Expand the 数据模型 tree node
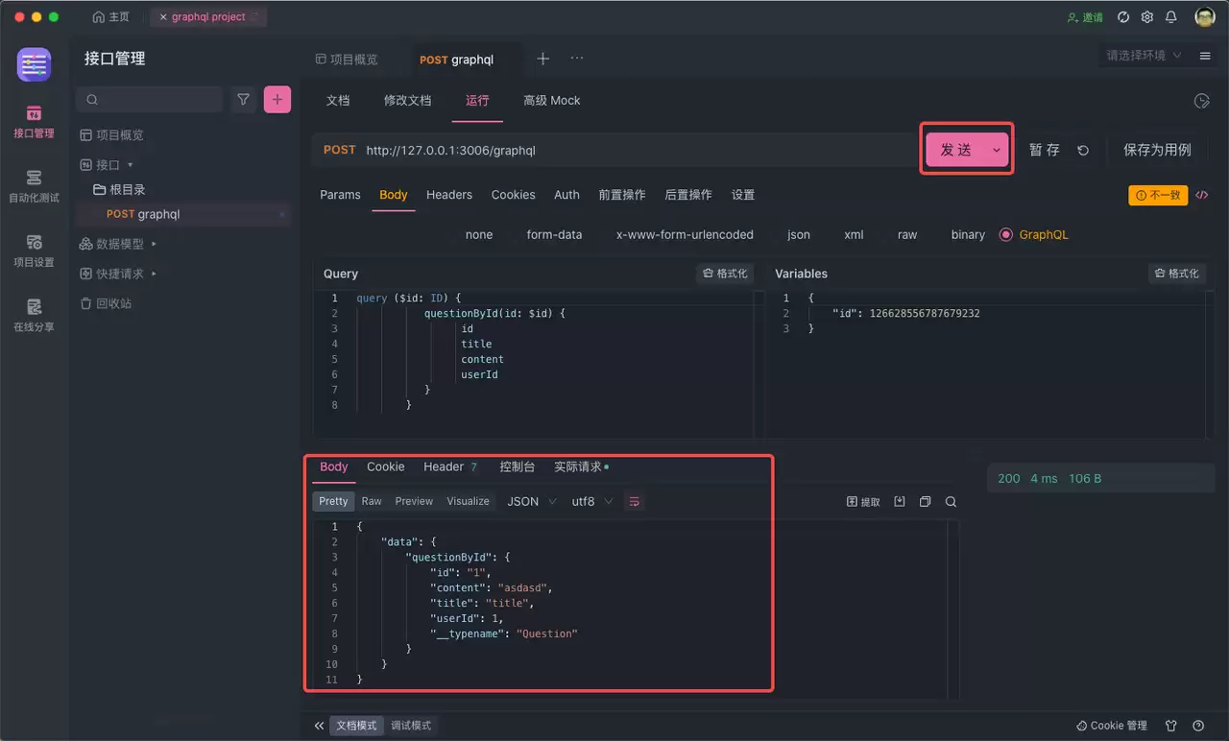 point(154,244)
